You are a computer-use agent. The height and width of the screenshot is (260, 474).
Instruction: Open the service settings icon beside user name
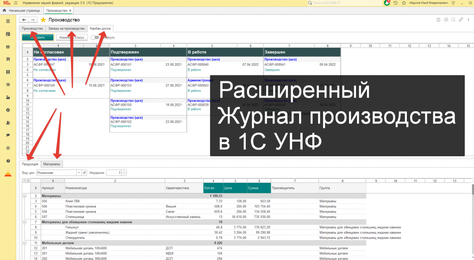coord(453,3)
